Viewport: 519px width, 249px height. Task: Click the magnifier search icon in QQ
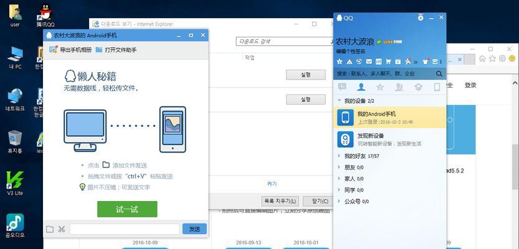click(439, 73)
